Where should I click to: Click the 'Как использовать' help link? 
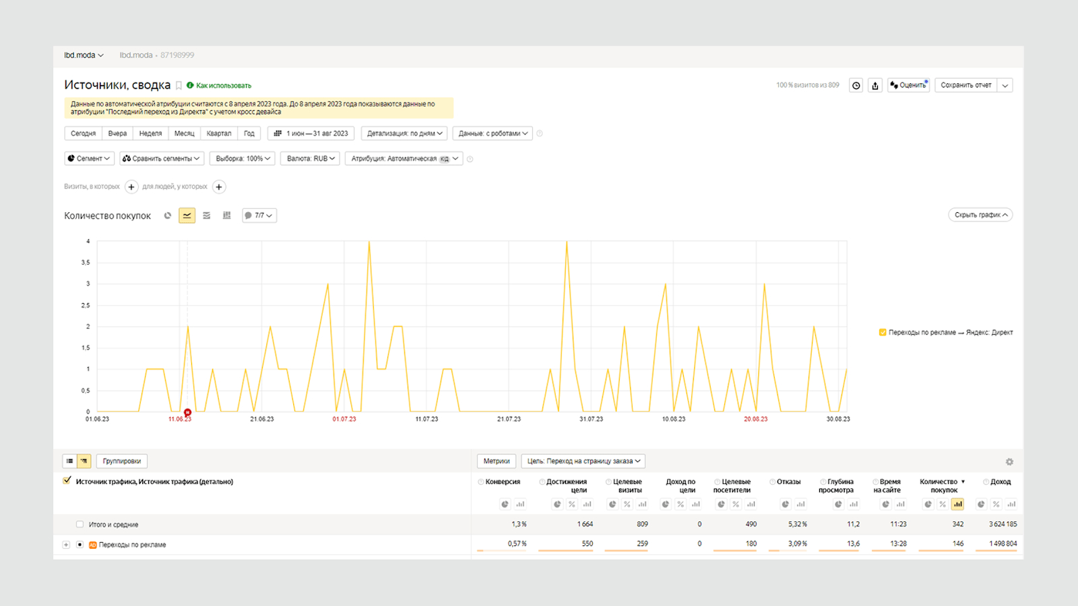223,86
